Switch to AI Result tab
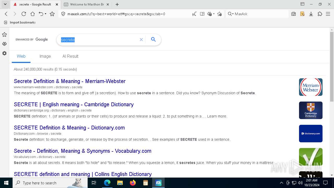This screenshot has width=334, height=188. (x=70, y=56)
